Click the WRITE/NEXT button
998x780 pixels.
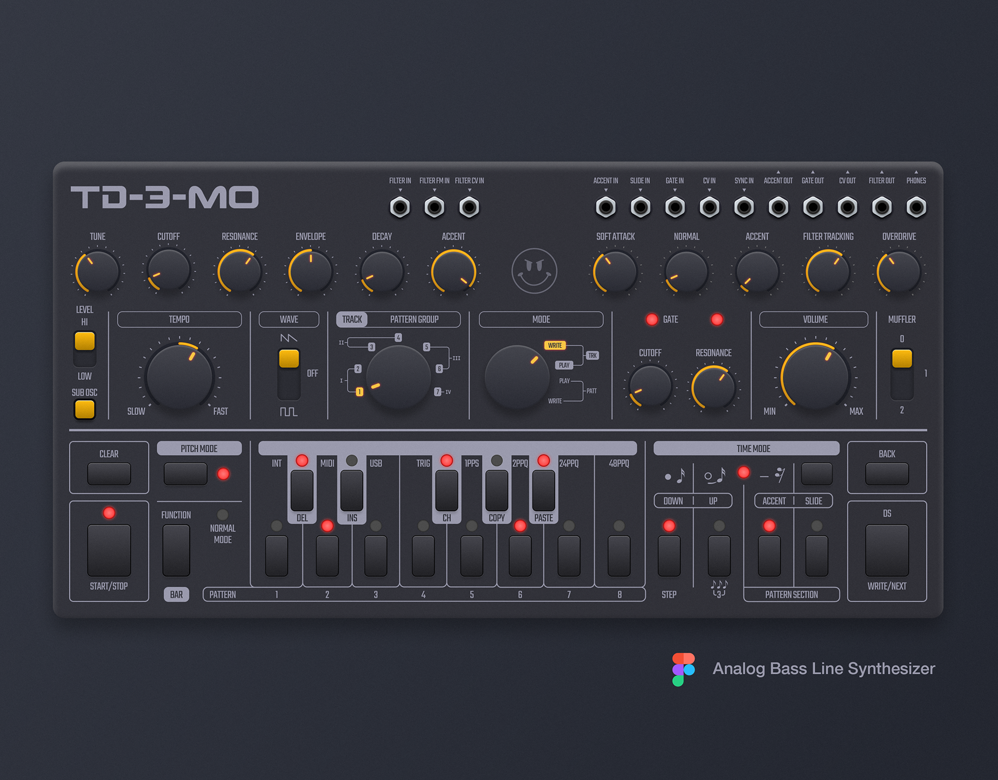[x=887, y=550]
